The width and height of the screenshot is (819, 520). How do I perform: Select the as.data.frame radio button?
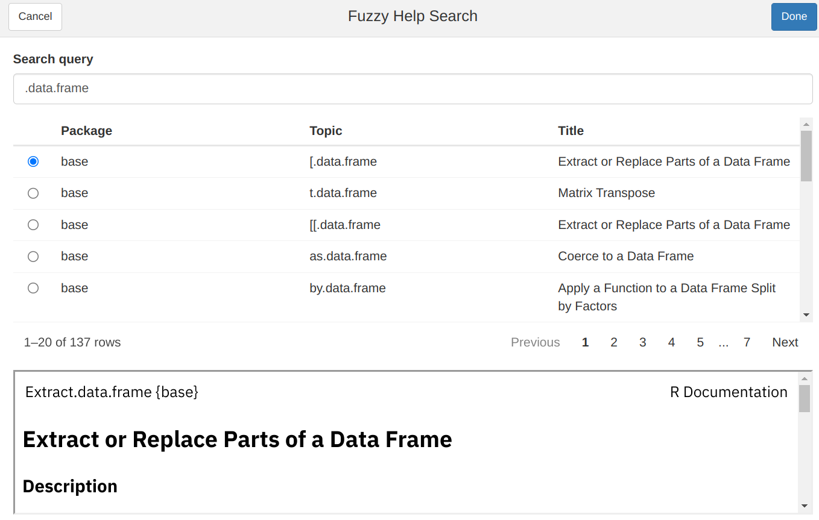point(33,257)
